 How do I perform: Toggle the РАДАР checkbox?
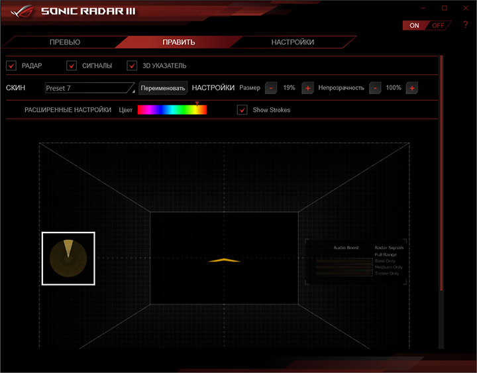pos(11,66)
